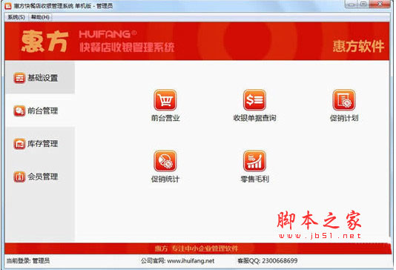Viewport: 396px width, 270px height.
Task: Click the 基础设置 sidebar icon
Action: [x=19, y=78]
